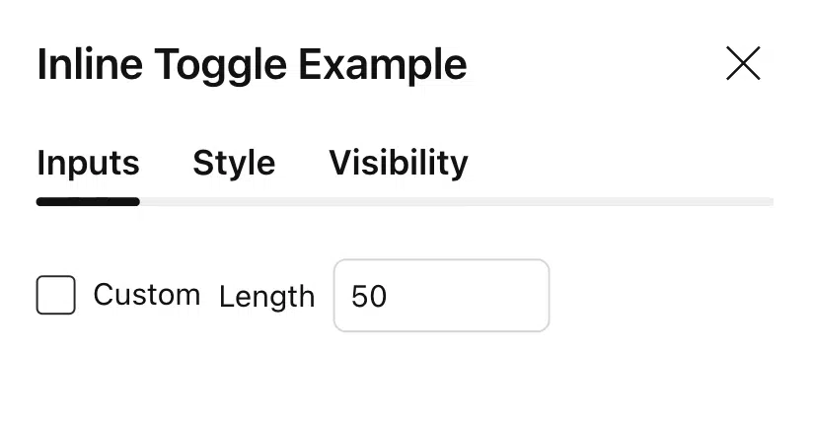Viewport: 813px width, 424px height.
Task: Click the Length field label
Action: coord(266,297)
